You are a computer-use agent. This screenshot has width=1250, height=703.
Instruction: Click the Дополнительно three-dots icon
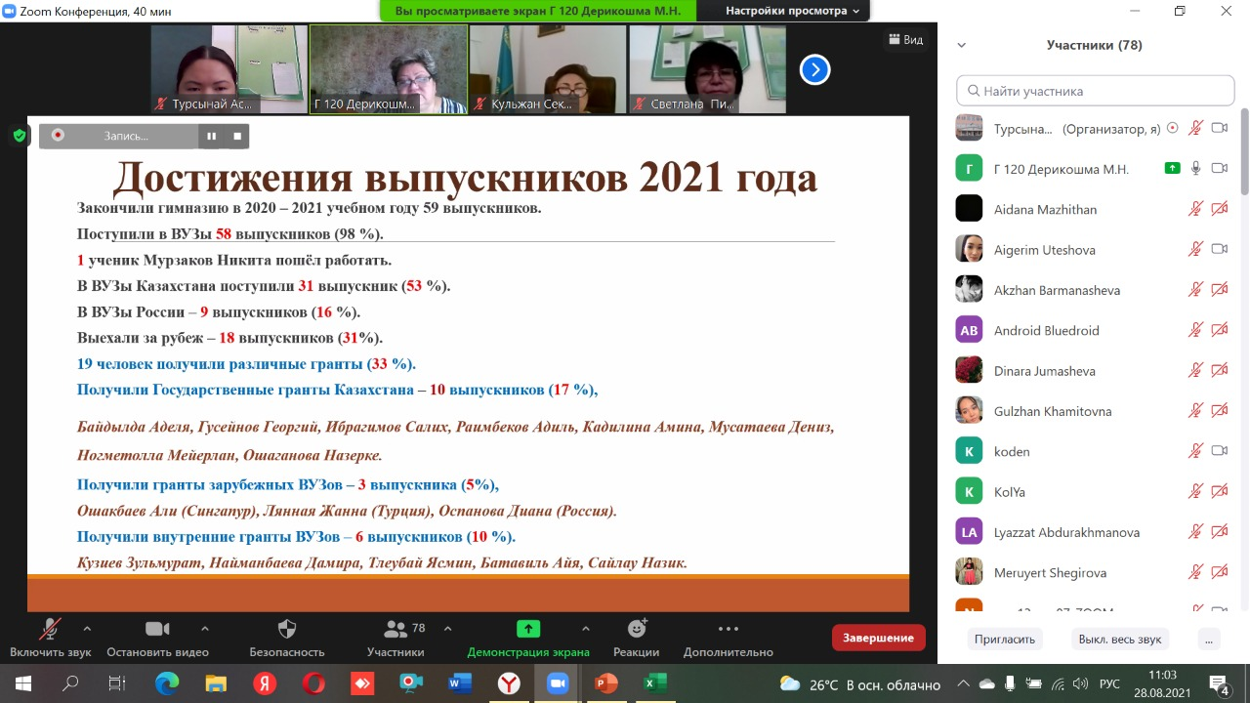point(728,630)
